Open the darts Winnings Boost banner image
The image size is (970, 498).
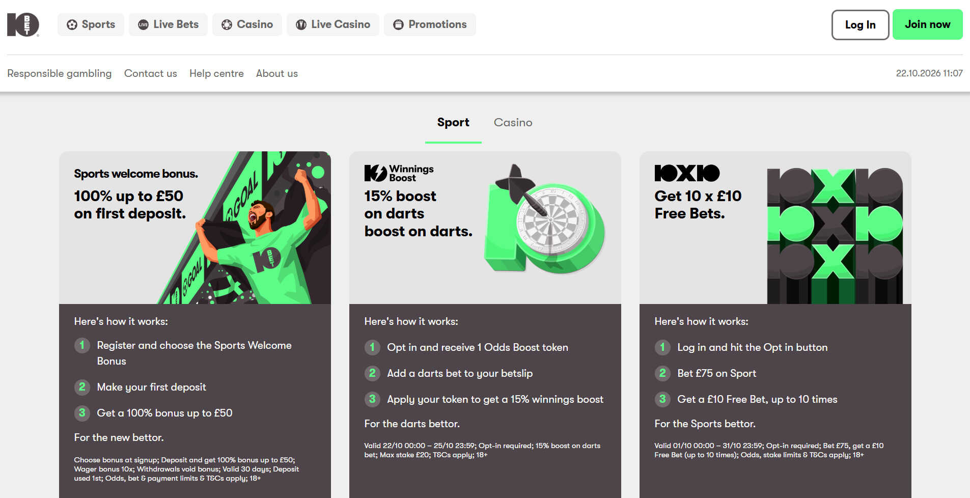(x=485, y=228)
